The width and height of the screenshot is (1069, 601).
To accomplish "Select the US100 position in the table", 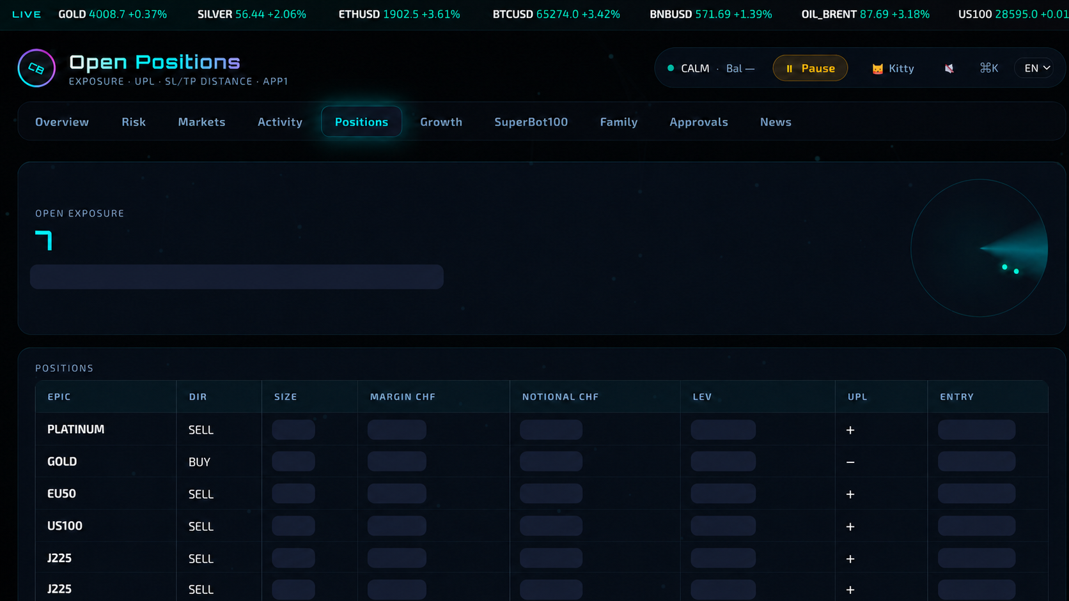I will coord(542,526).
